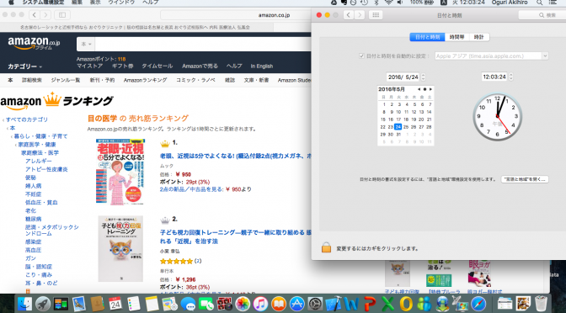Open Contacts address book in Dock
The height and width of the screenshot is (313, 566).
(97, 304)
